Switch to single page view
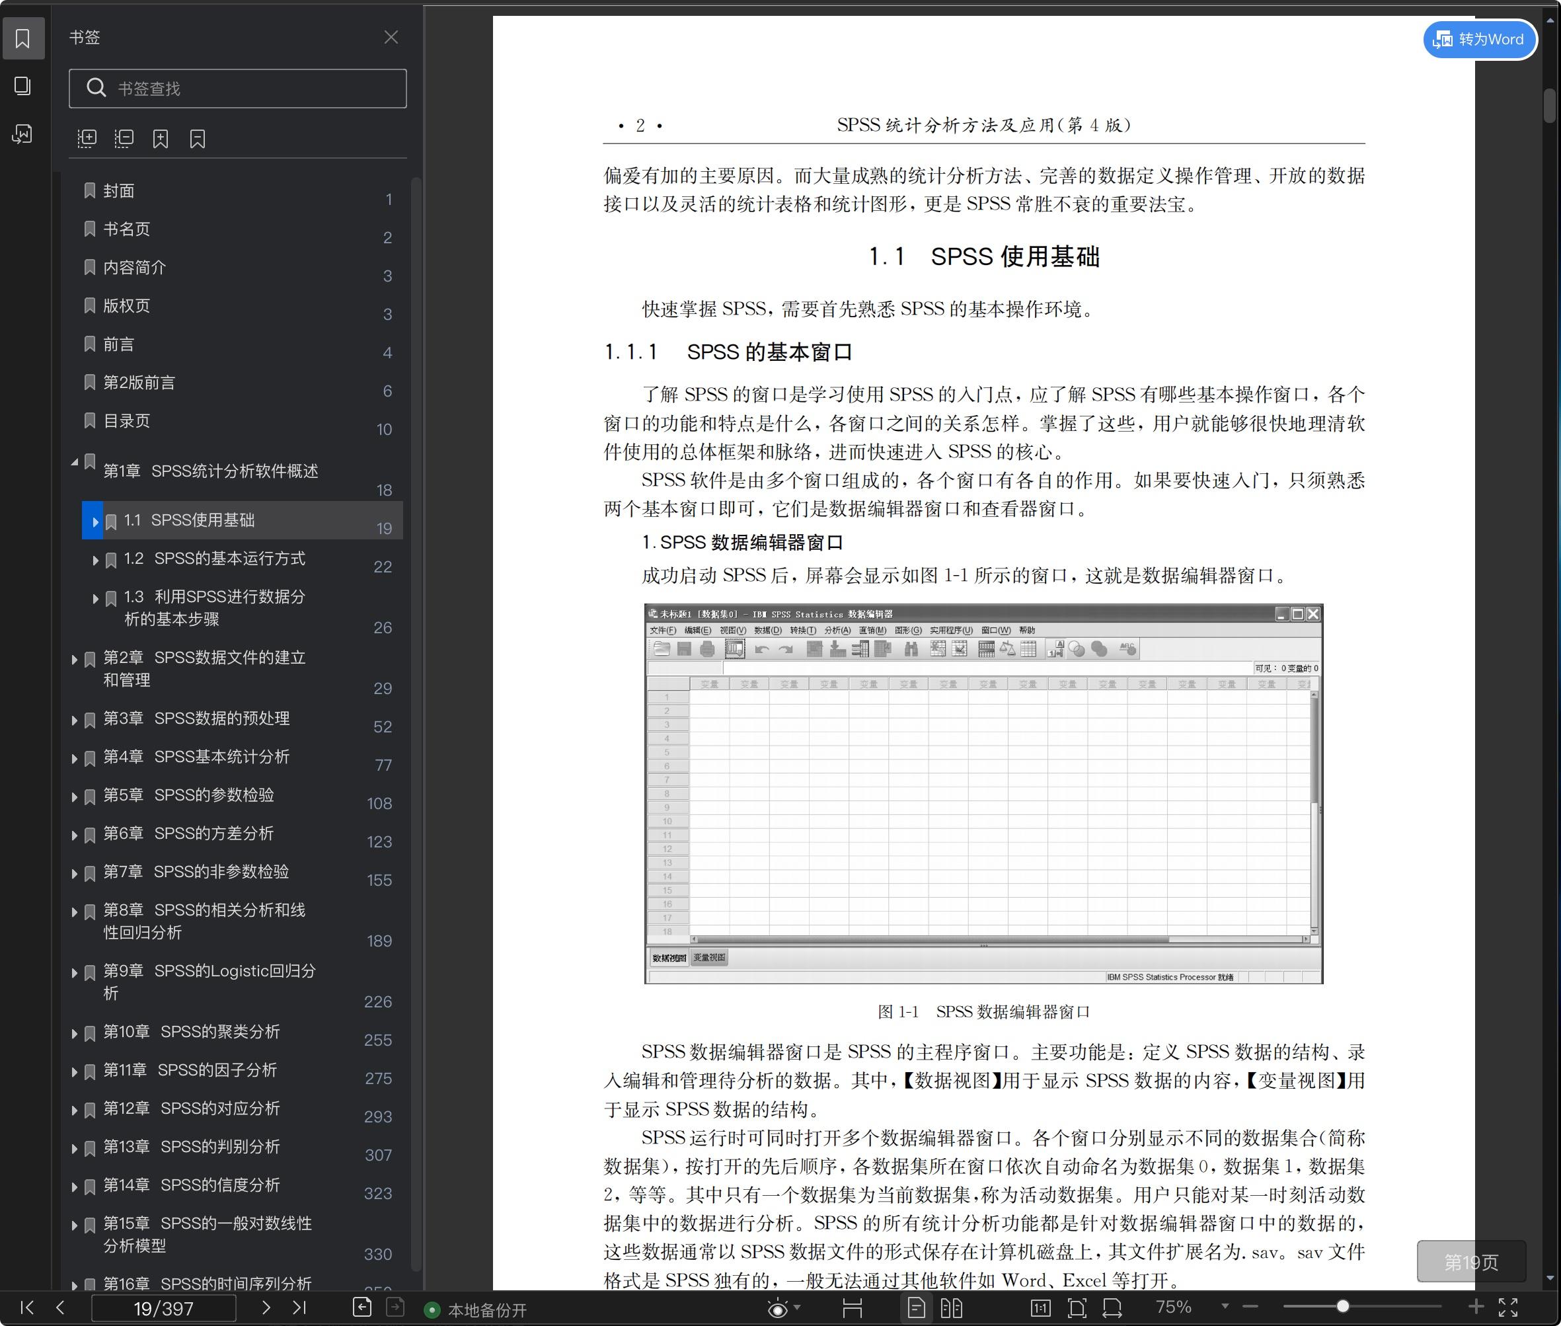 click(916, 1308)
